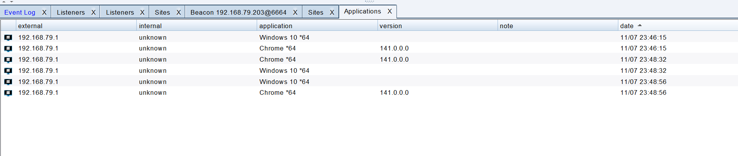Click 'unknown' internal cell of Windows 10 23:48:56 row
738x156 pixels.
click(153, 82)
